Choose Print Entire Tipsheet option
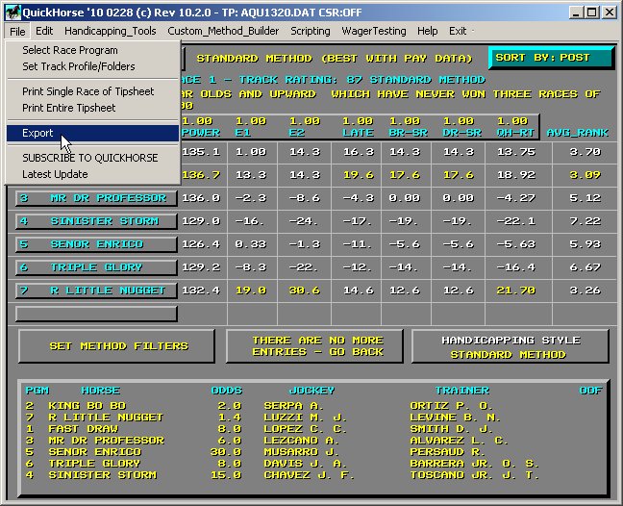Viewport: 623px width, 506px height. pyautogui.click(x=69, y=108)
